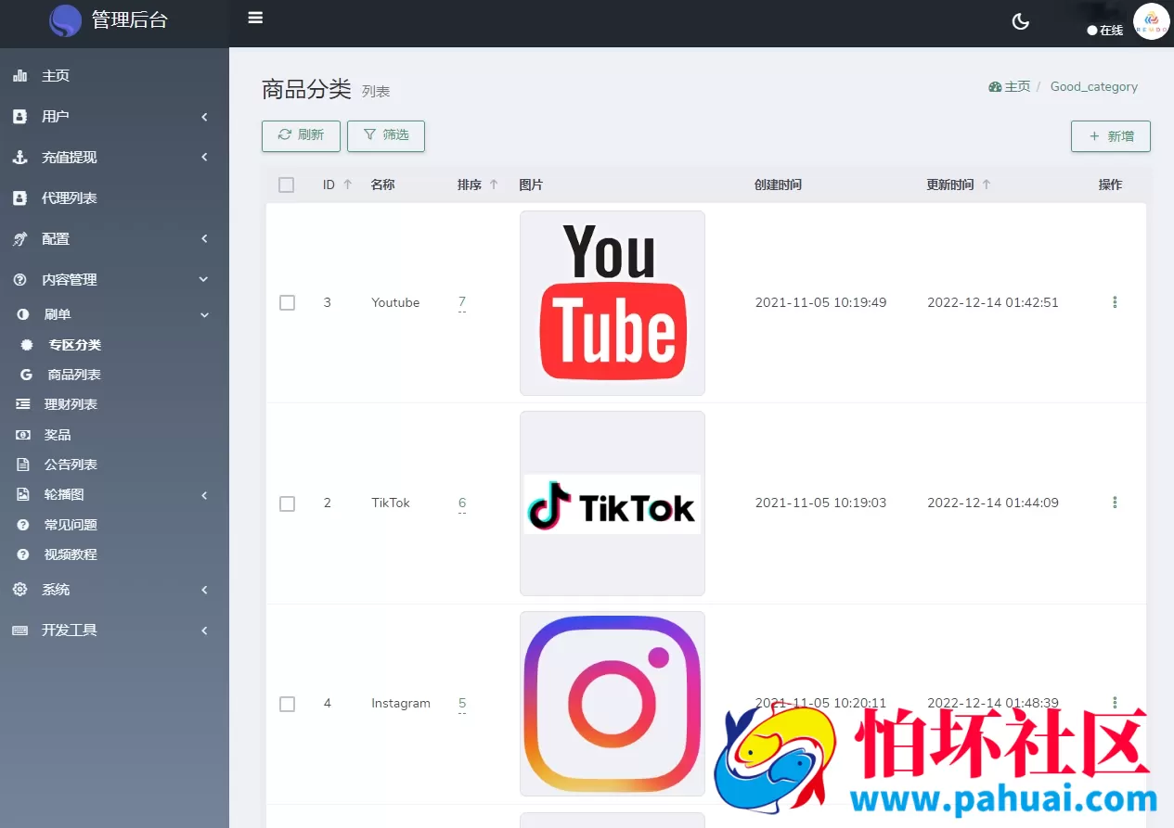Click the 刷单 half-circle icon
This screenshot has height=828, width=1174.
pos(23,315)
